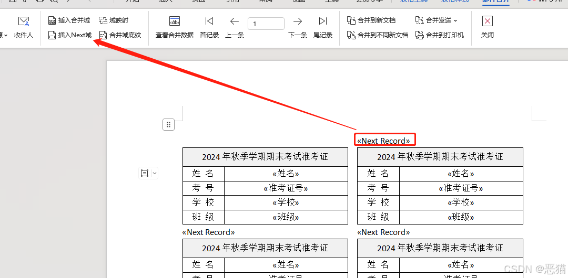Click the layout options icon left of the page

pos(145,173)
